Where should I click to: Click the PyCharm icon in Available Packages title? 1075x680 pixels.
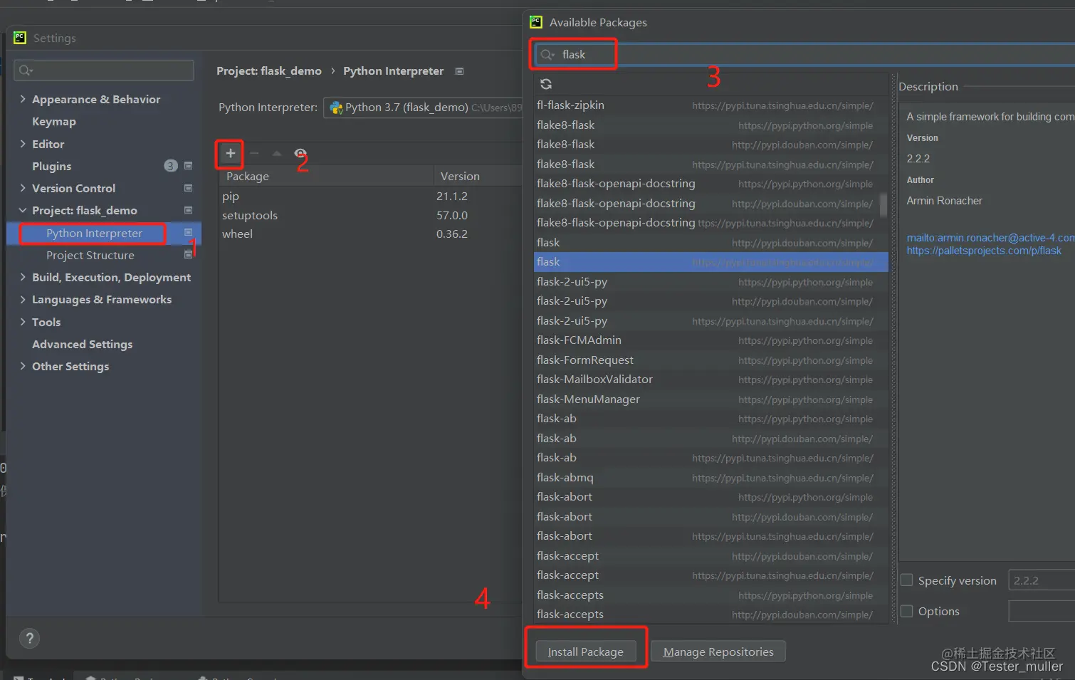click(x=536, y=22)
